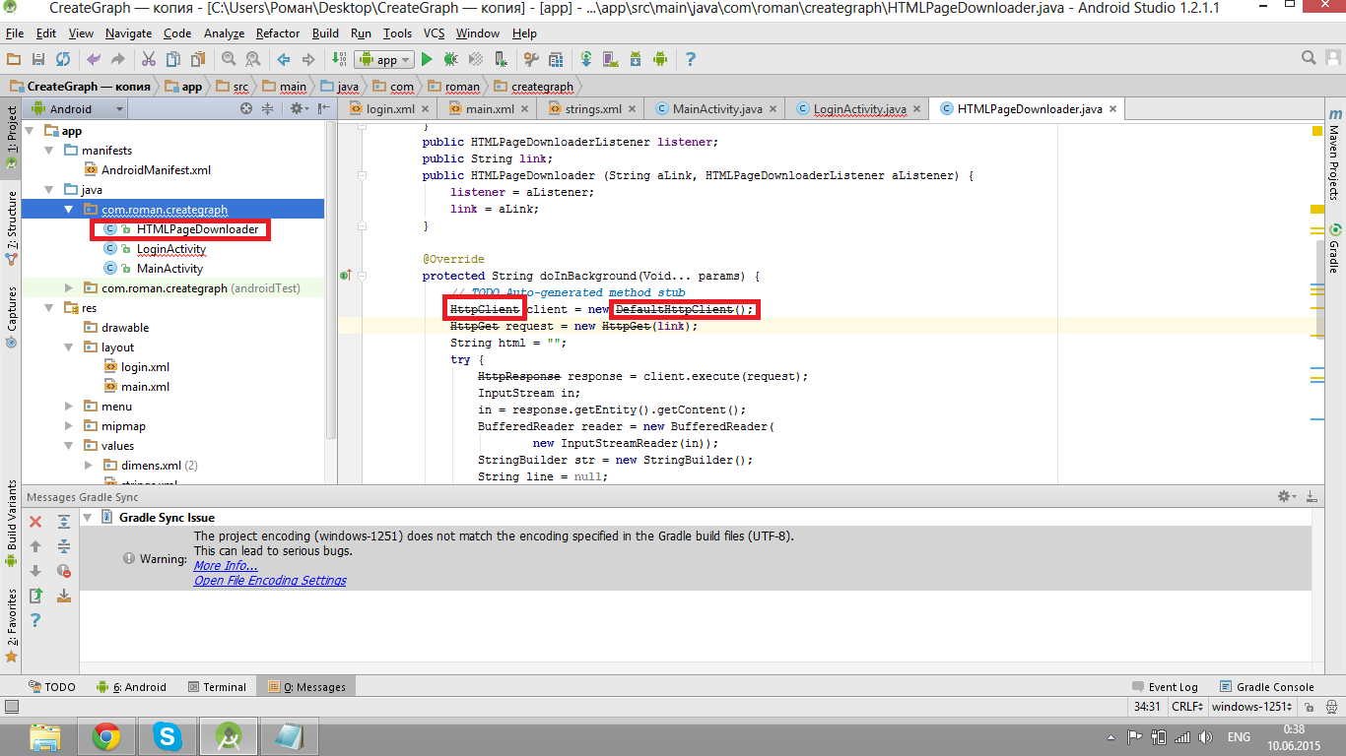The height and width of the screenshot is (756, 1346).
Task: Click the Run app green play icon
Action: [427, 59]
